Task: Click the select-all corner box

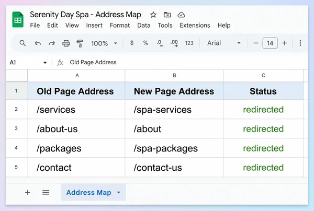Action: point(17,76)
